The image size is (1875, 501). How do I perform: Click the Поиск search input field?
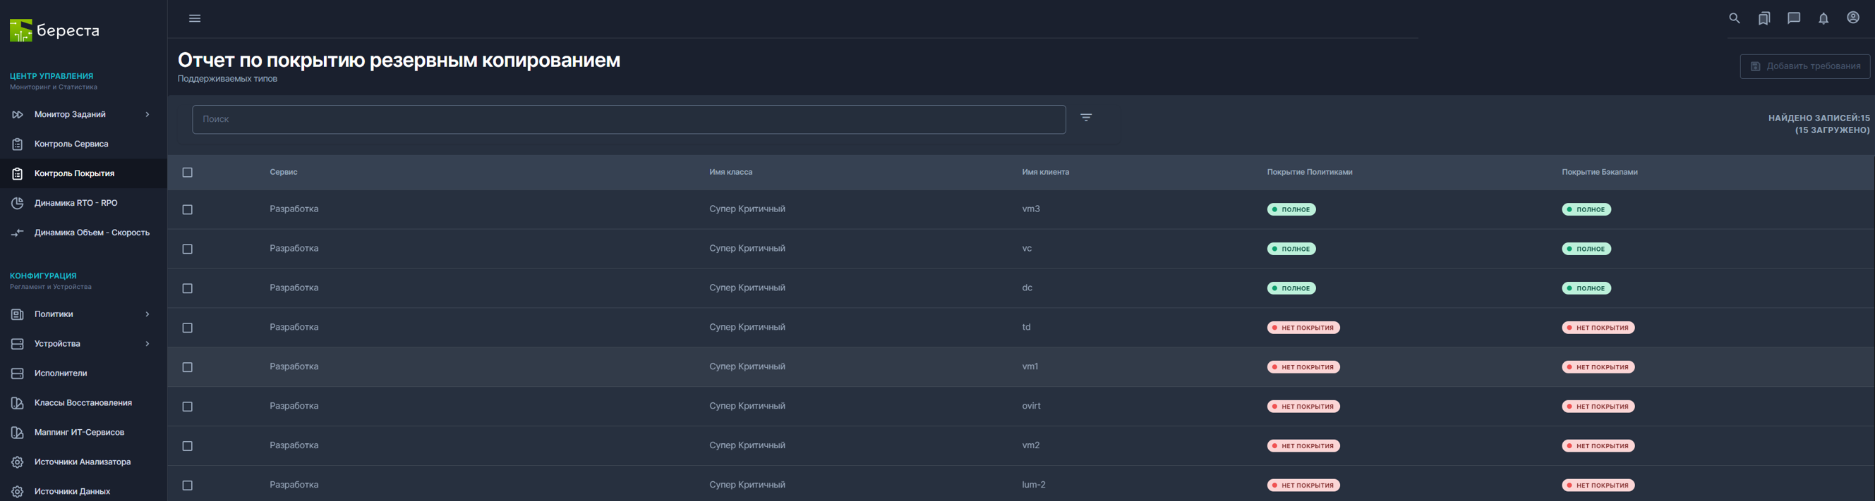point(628,119)
